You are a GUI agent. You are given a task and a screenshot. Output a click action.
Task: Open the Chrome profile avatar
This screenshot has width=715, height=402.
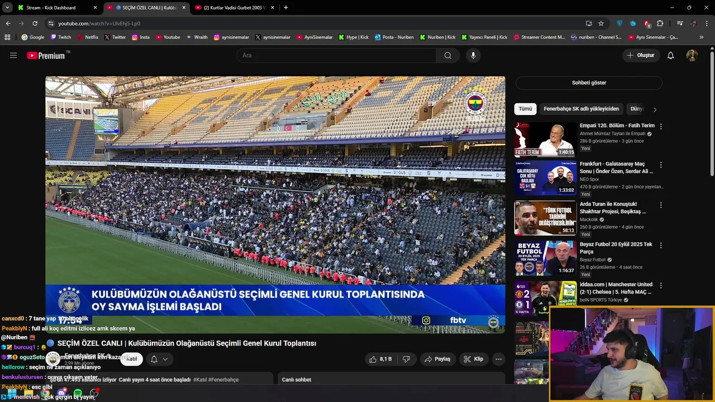coord(693,23)
